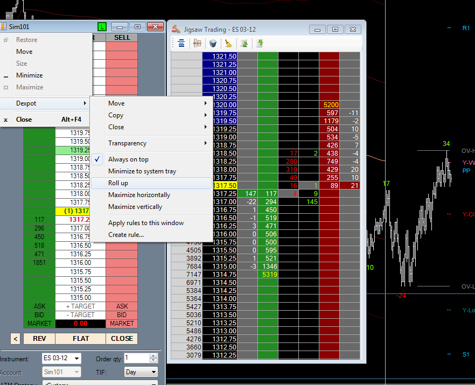
Task: Increase order quantity with up stepper
Action: 153,356
